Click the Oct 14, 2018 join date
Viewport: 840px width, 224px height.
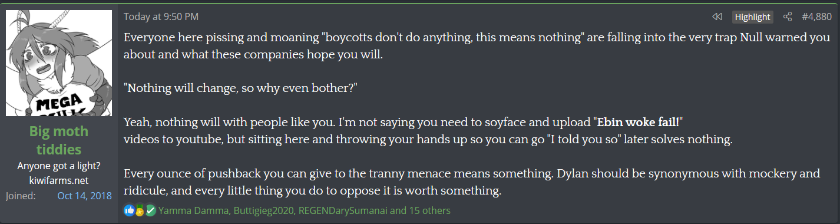[84, 196]
